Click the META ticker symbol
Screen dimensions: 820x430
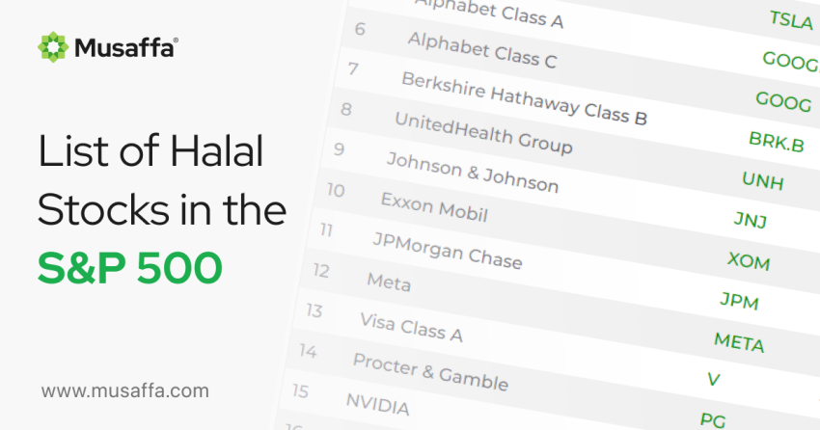coord(739,342)
